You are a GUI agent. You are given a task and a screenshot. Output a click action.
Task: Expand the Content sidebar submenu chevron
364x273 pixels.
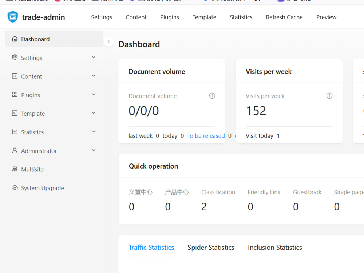coord(94,76)
